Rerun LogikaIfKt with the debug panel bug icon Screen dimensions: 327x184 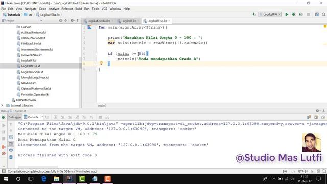[4, 117]
